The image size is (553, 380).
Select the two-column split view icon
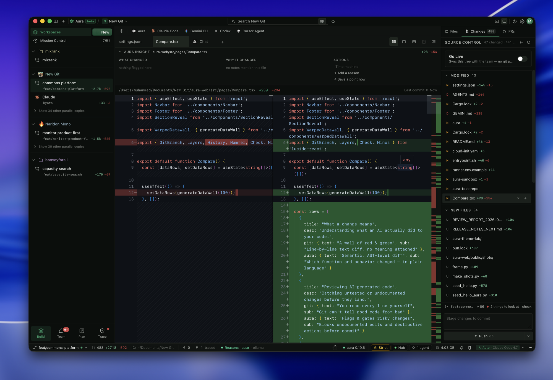tap(404, 42)
